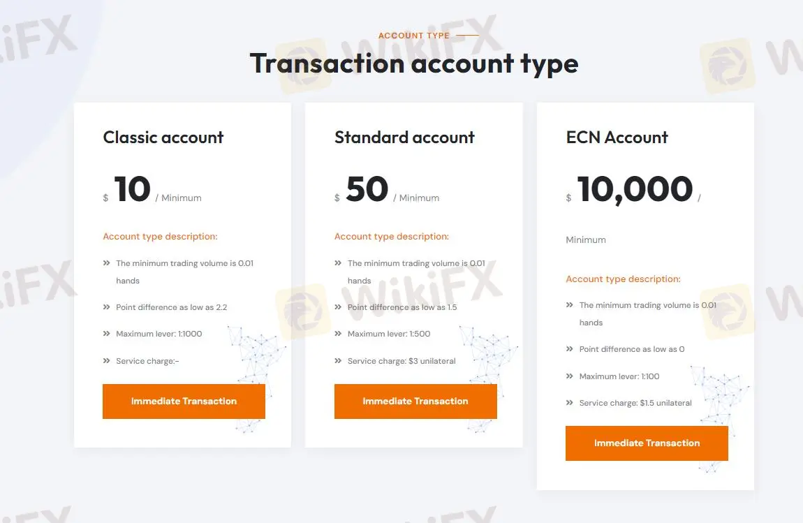Image resolution: width=803 pixels, height=523 pixels.
Task: Select chevron icon beside 'Service charge: $1.5 unilateral'
Action: (570, 403)
